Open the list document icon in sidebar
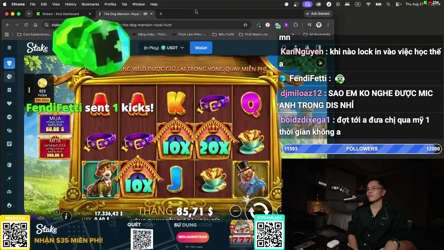Screen dimensions: 444x250 pyautogui.click(x=9, y=144)
